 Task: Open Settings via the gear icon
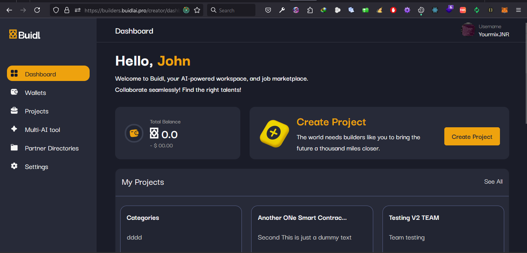pos(14,167)
